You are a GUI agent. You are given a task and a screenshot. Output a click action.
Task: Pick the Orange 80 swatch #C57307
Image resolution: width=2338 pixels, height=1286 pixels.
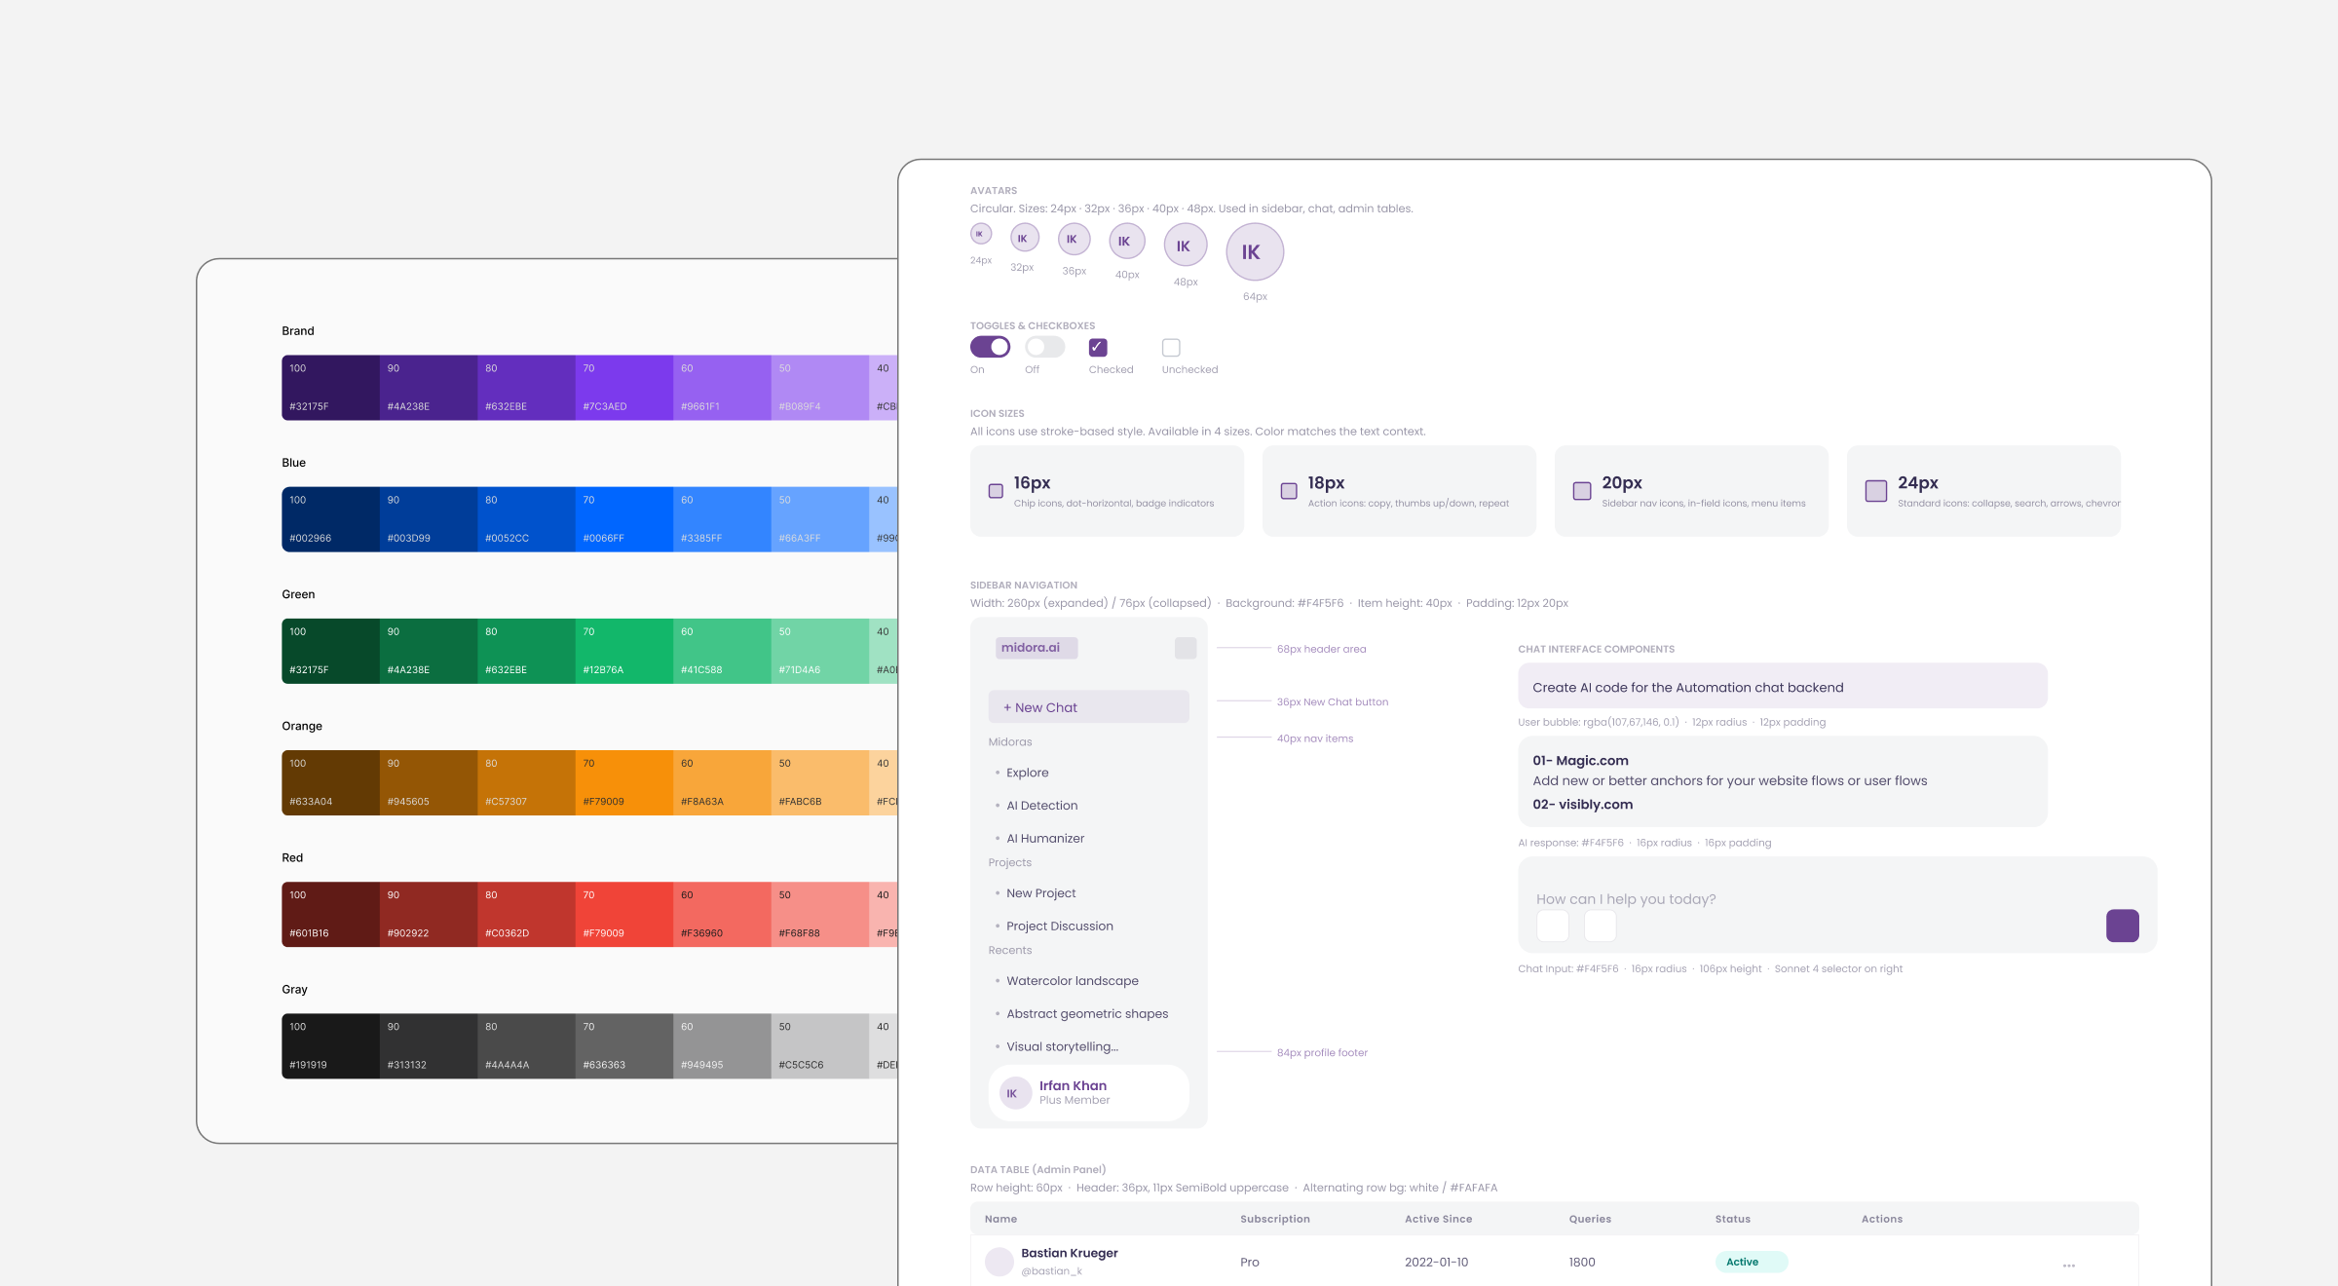[x=527, y=782]
